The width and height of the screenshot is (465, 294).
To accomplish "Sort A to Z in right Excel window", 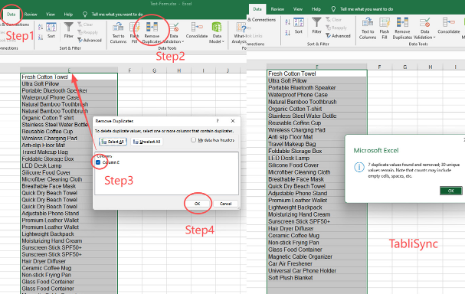I will (x=288, y=22).
